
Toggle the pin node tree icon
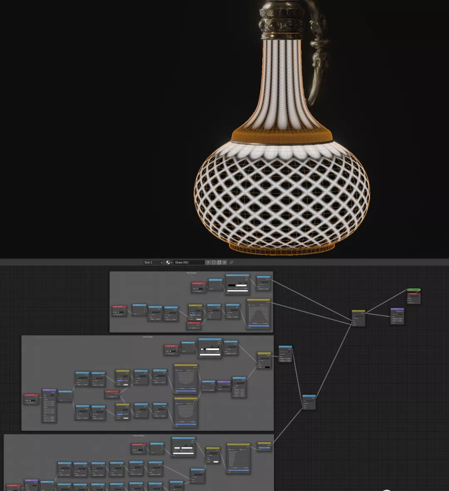coord(232,262)
